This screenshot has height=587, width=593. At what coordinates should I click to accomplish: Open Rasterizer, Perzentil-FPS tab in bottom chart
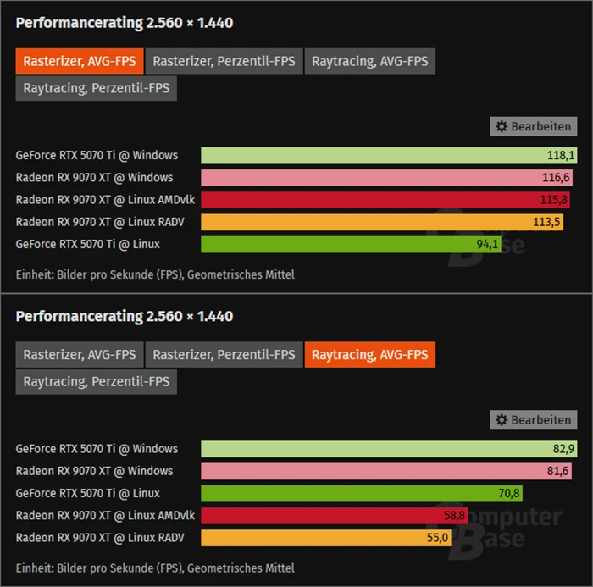click(x=224, y=354)
